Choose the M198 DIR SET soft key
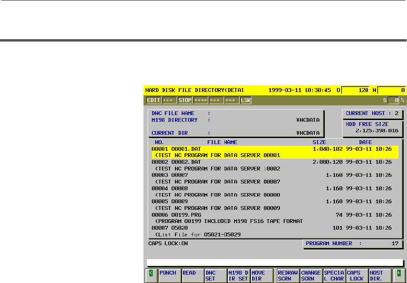407x283 pixels. (239, 275)
